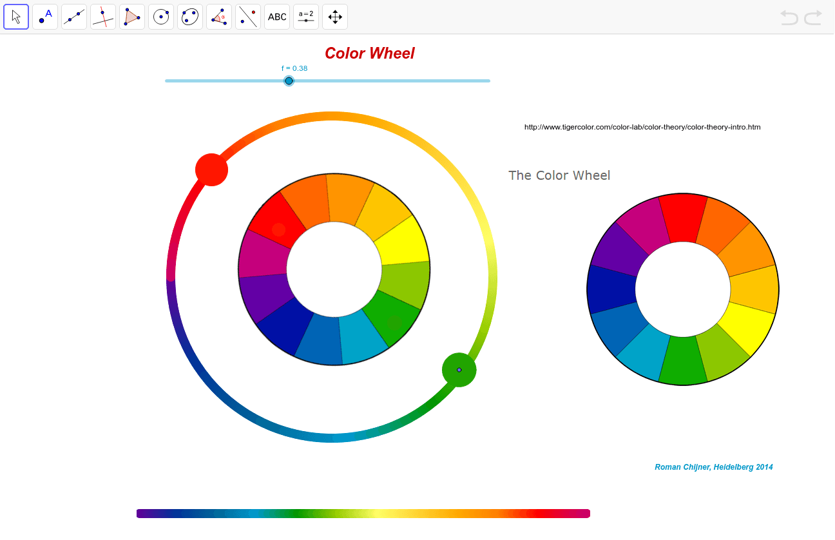835x540 pixels.
Task: Select the Perpendicular Line tool
Action: pyautogui.click(x=103, y=16)
